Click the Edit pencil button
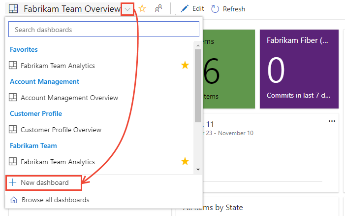345x216 pixels. [192, 9]
